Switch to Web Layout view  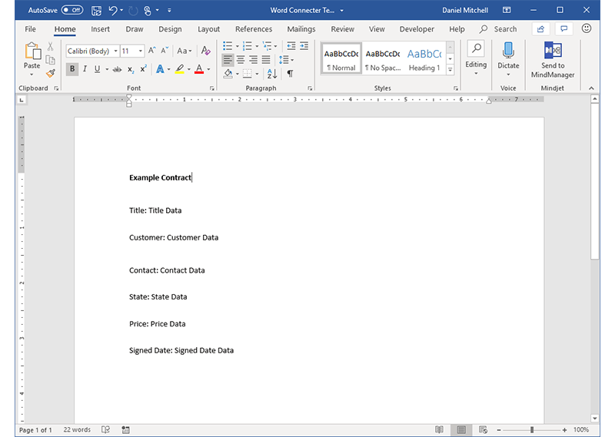coord(484,429)
